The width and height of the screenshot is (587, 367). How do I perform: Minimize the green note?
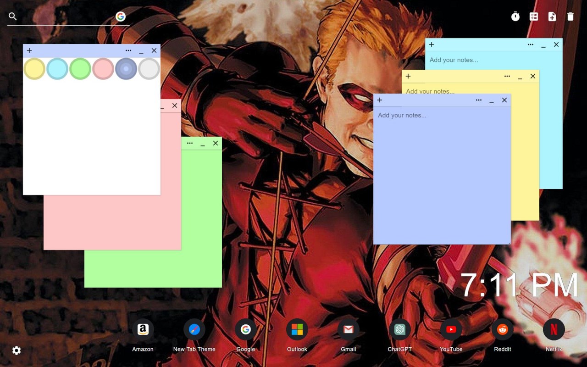tap(203, 144)
